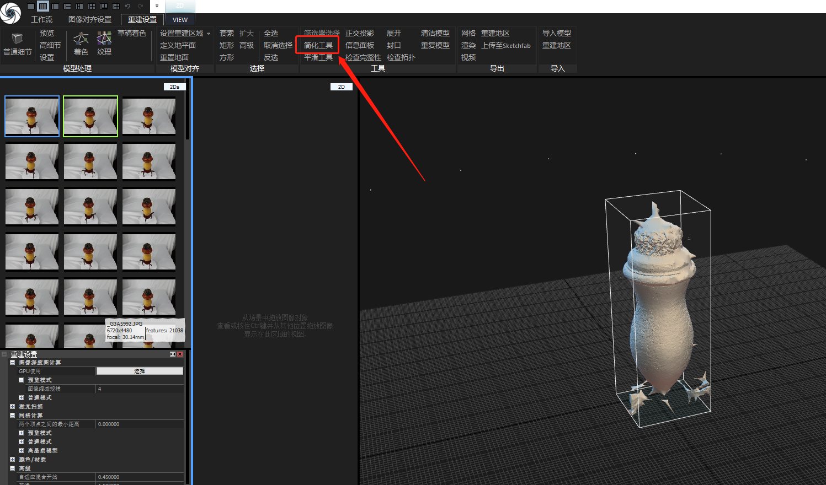
Task: Run the 纹理 texture icon
Action: pos(104,39)
